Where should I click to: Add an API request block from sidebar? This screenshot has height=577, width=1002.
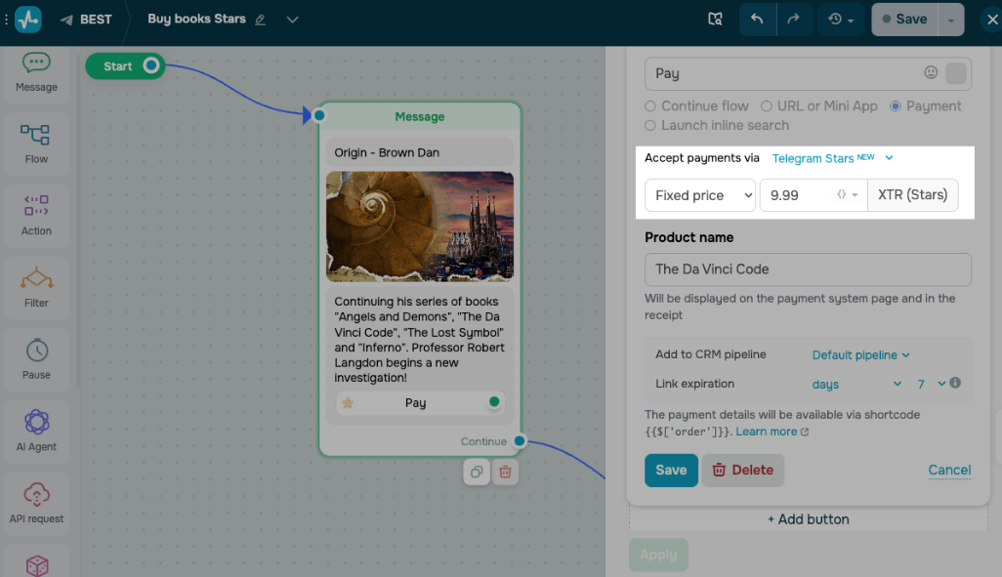tap(36, 504)
